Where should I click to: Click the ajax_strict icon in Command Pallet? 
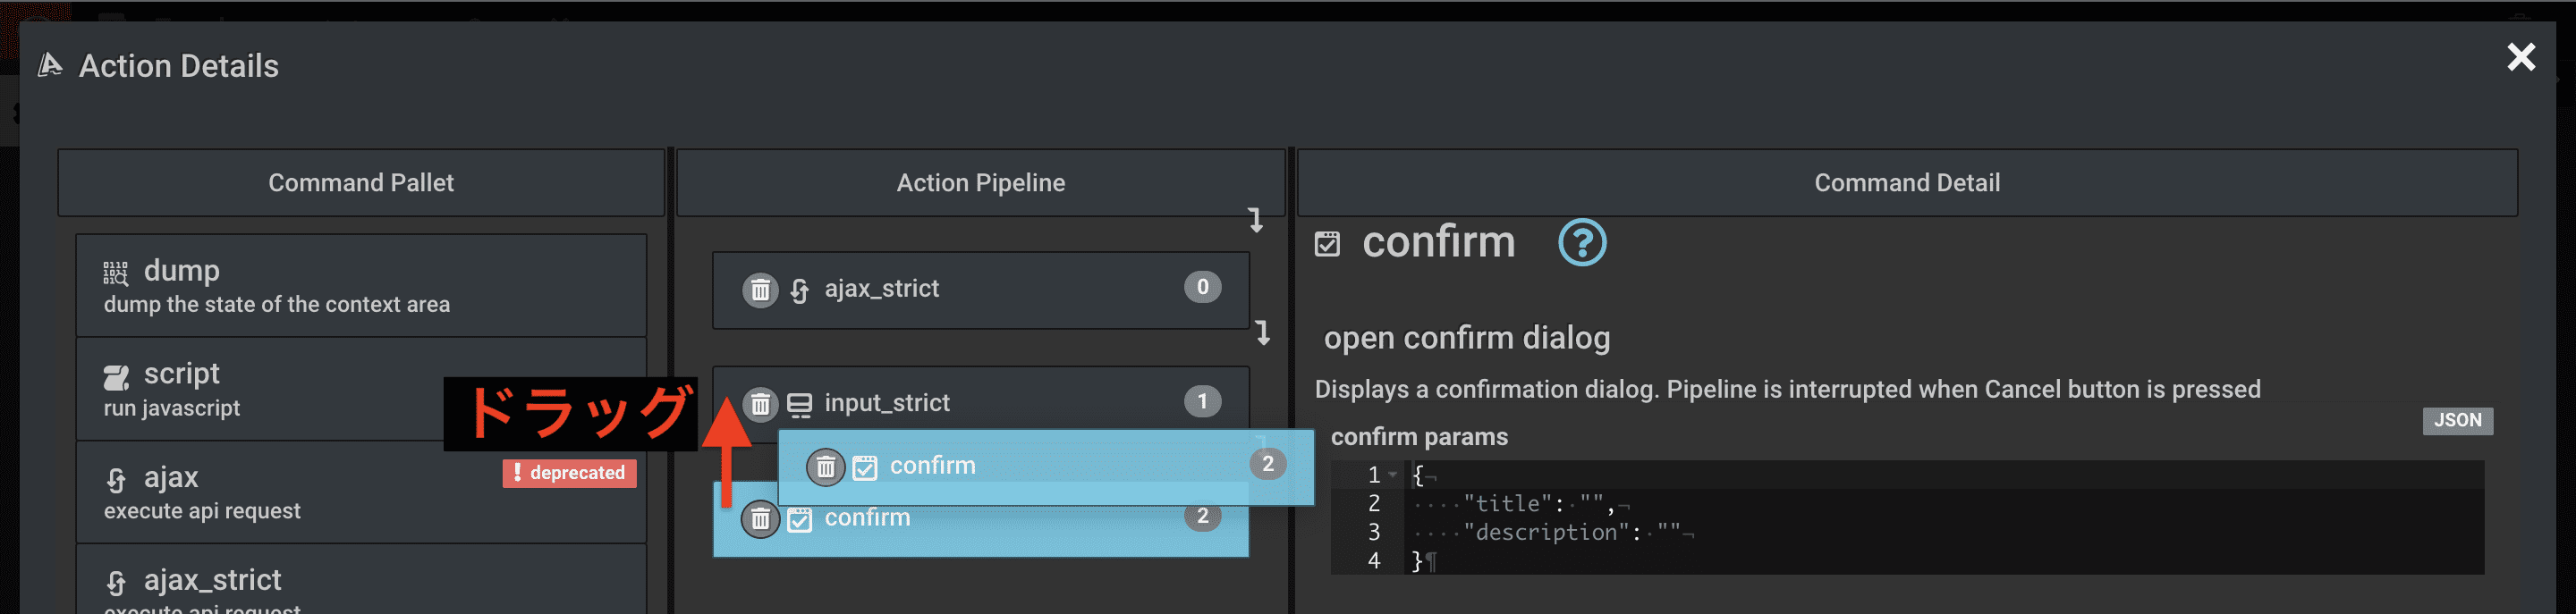116,583
